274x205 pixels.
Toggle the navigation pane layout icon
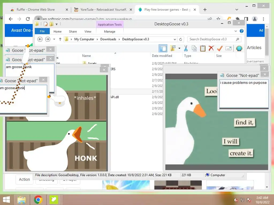[163, 48]
